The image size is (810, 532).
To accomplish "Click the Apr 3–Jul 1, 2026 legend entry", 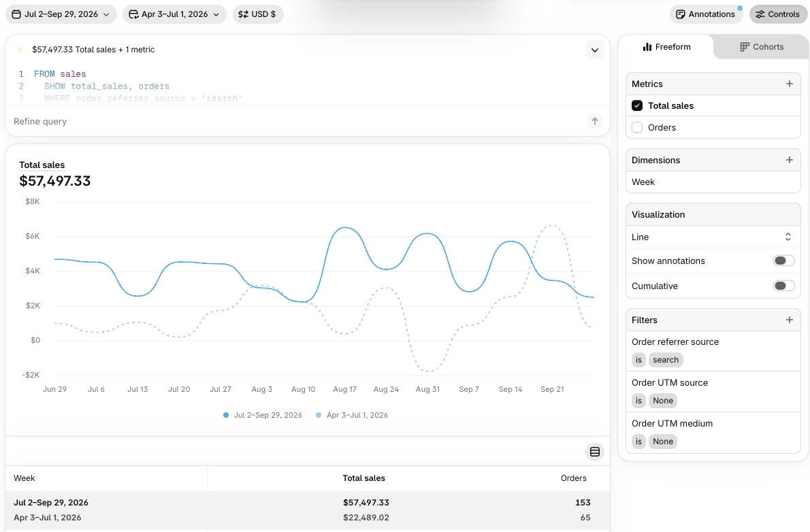I will 352,415.
